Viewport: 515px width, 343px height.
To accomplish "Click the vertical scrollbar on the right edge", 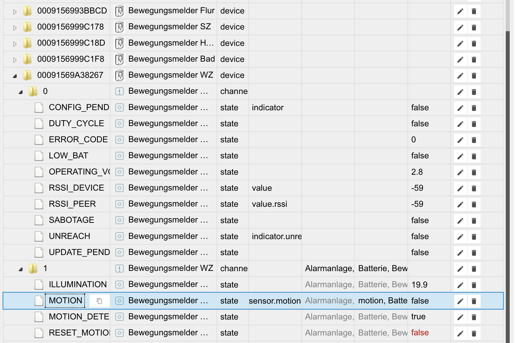I will coord(508,185).
